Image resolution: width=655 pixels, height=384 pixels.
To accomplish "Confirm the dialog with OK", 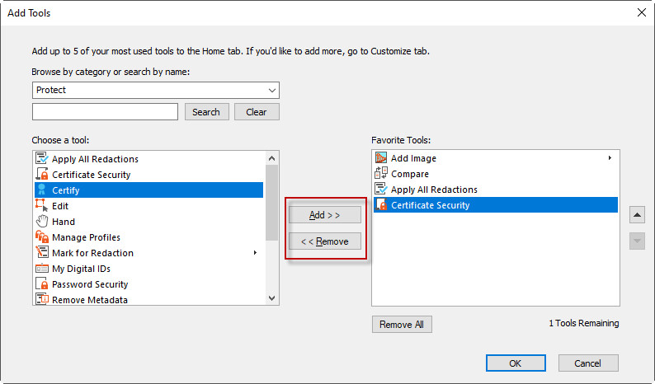I will [x=516, y=363].
